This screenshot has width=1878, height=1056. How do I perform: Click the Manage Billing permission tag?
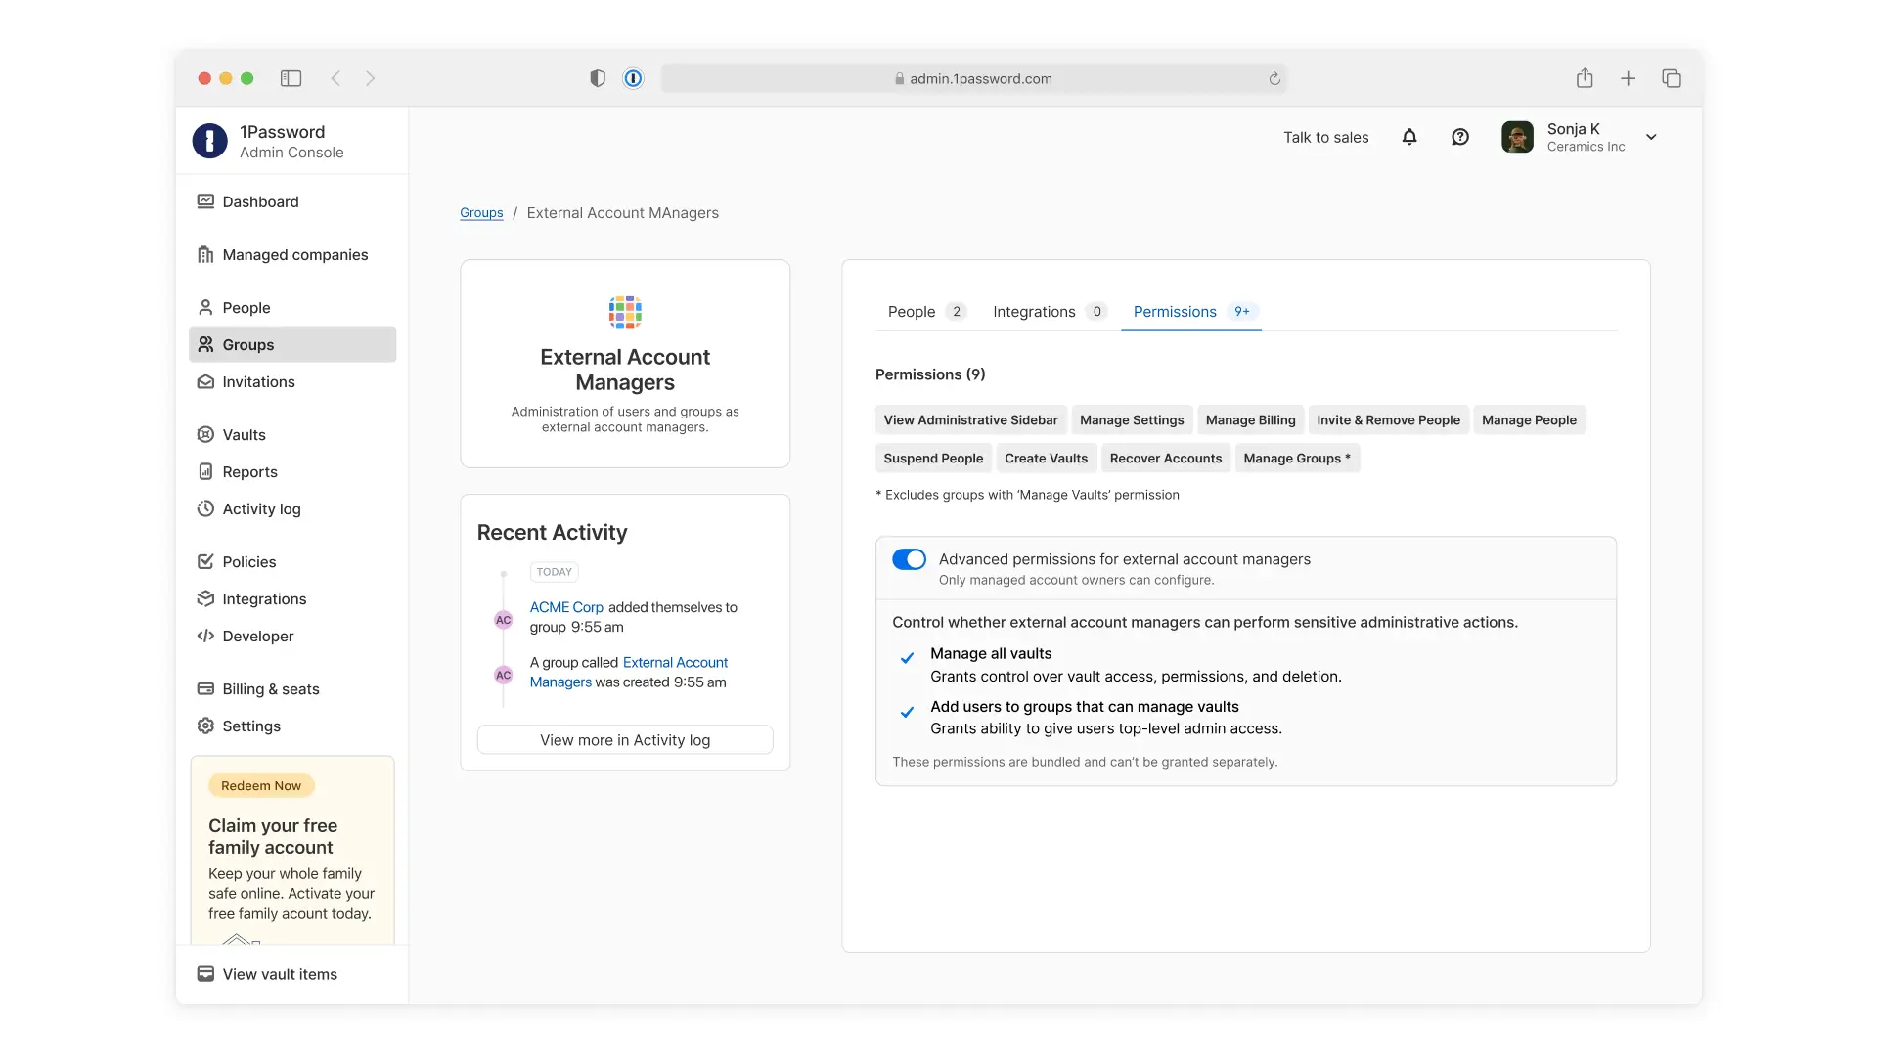point(1250,420)
